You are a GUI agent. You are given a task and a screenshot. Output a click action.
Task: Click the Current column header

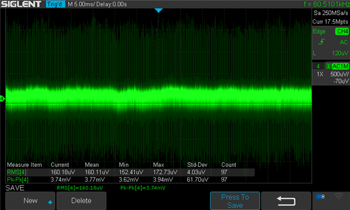tap(60, 165)
